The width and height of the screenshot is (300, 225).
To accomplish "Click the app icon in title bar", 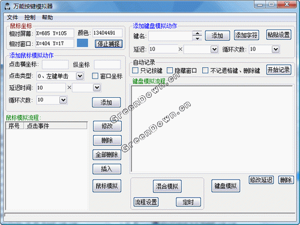I will [7, 6].
